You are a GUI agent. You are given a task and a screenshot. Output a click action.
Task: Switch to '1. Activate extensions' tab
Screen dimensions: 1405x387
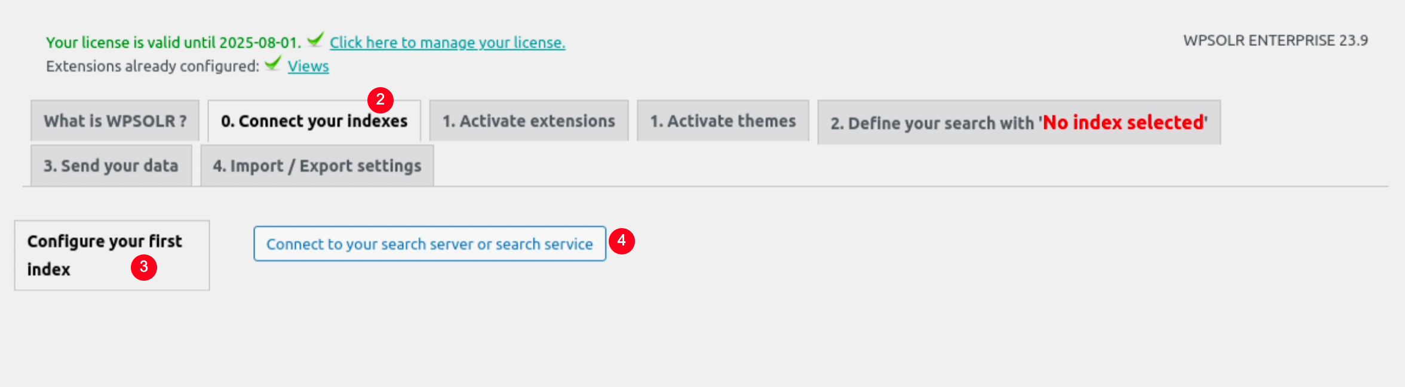coord(529,121)
